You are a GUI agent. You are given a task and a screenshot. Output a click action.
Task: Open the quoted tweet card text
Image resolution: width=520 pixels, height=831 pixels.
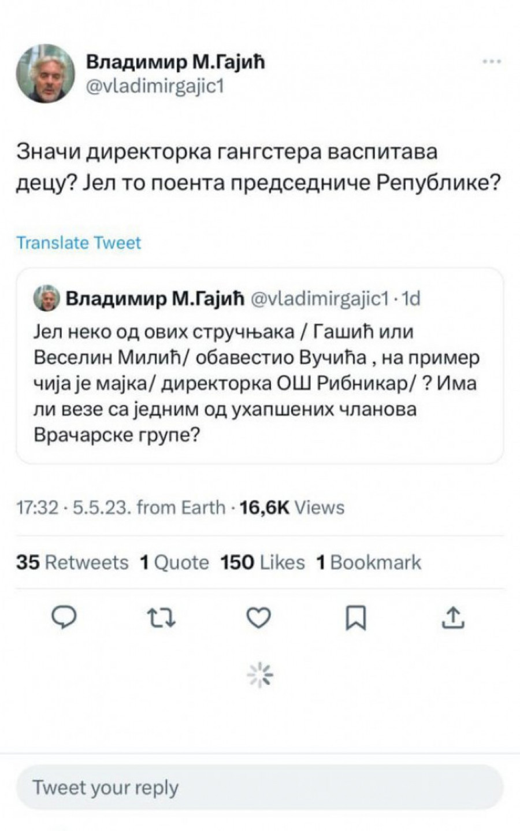(x=256, y=383)
